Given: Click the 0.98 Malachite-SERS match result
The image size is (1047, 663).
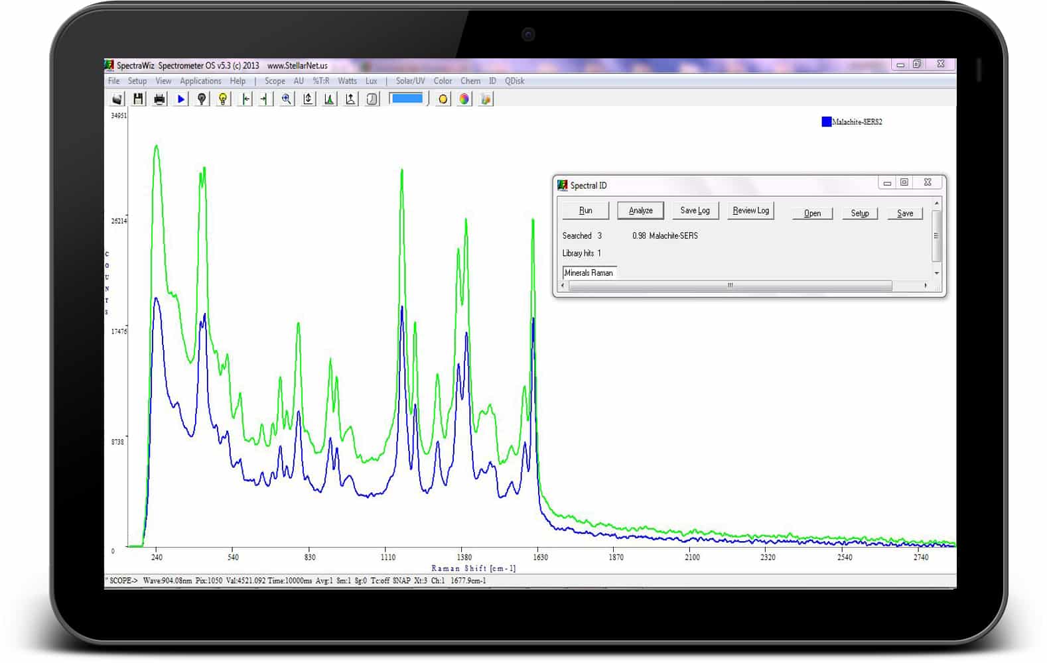Looking at the screenshot, I should coord(665,235).
